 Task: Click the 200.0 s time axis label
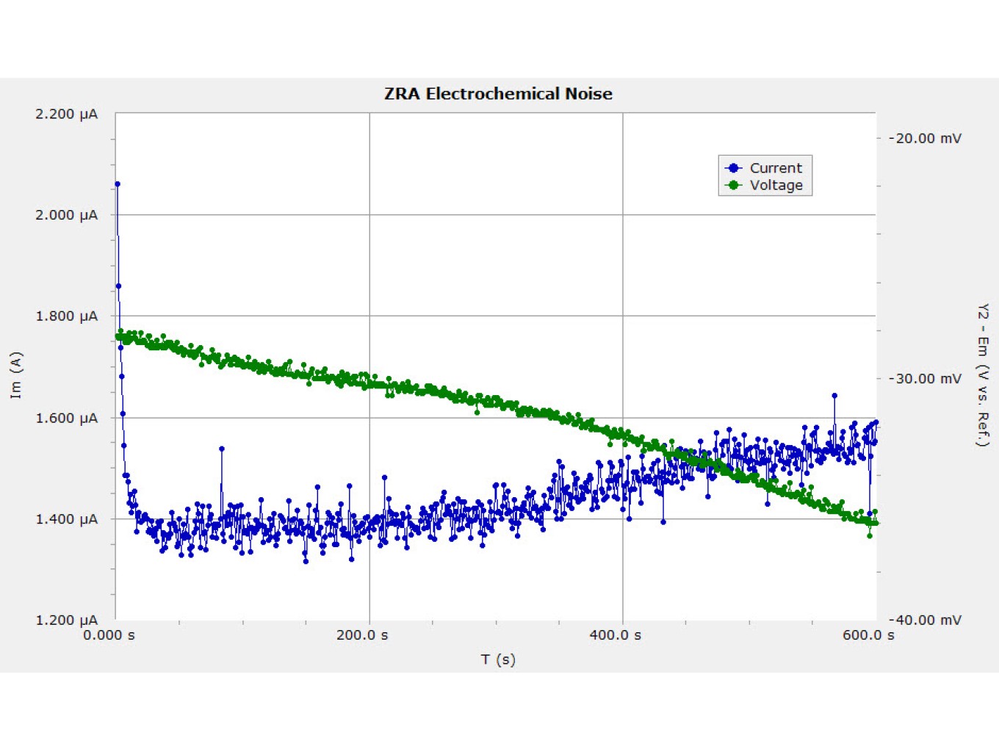(362, 635)
